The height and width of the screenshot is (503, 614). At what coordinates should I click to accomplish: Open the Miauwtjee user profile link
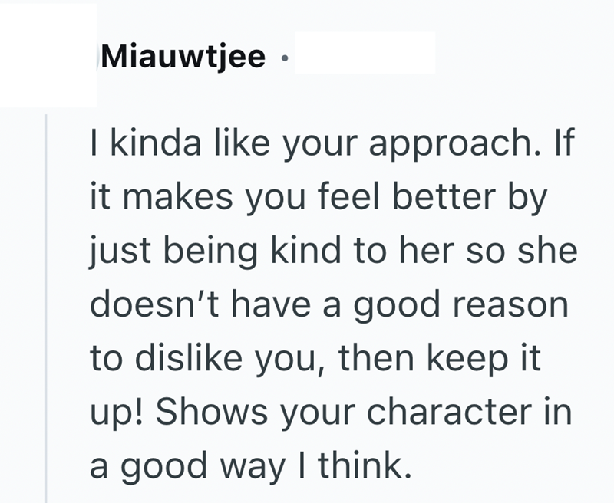point(183,56)
